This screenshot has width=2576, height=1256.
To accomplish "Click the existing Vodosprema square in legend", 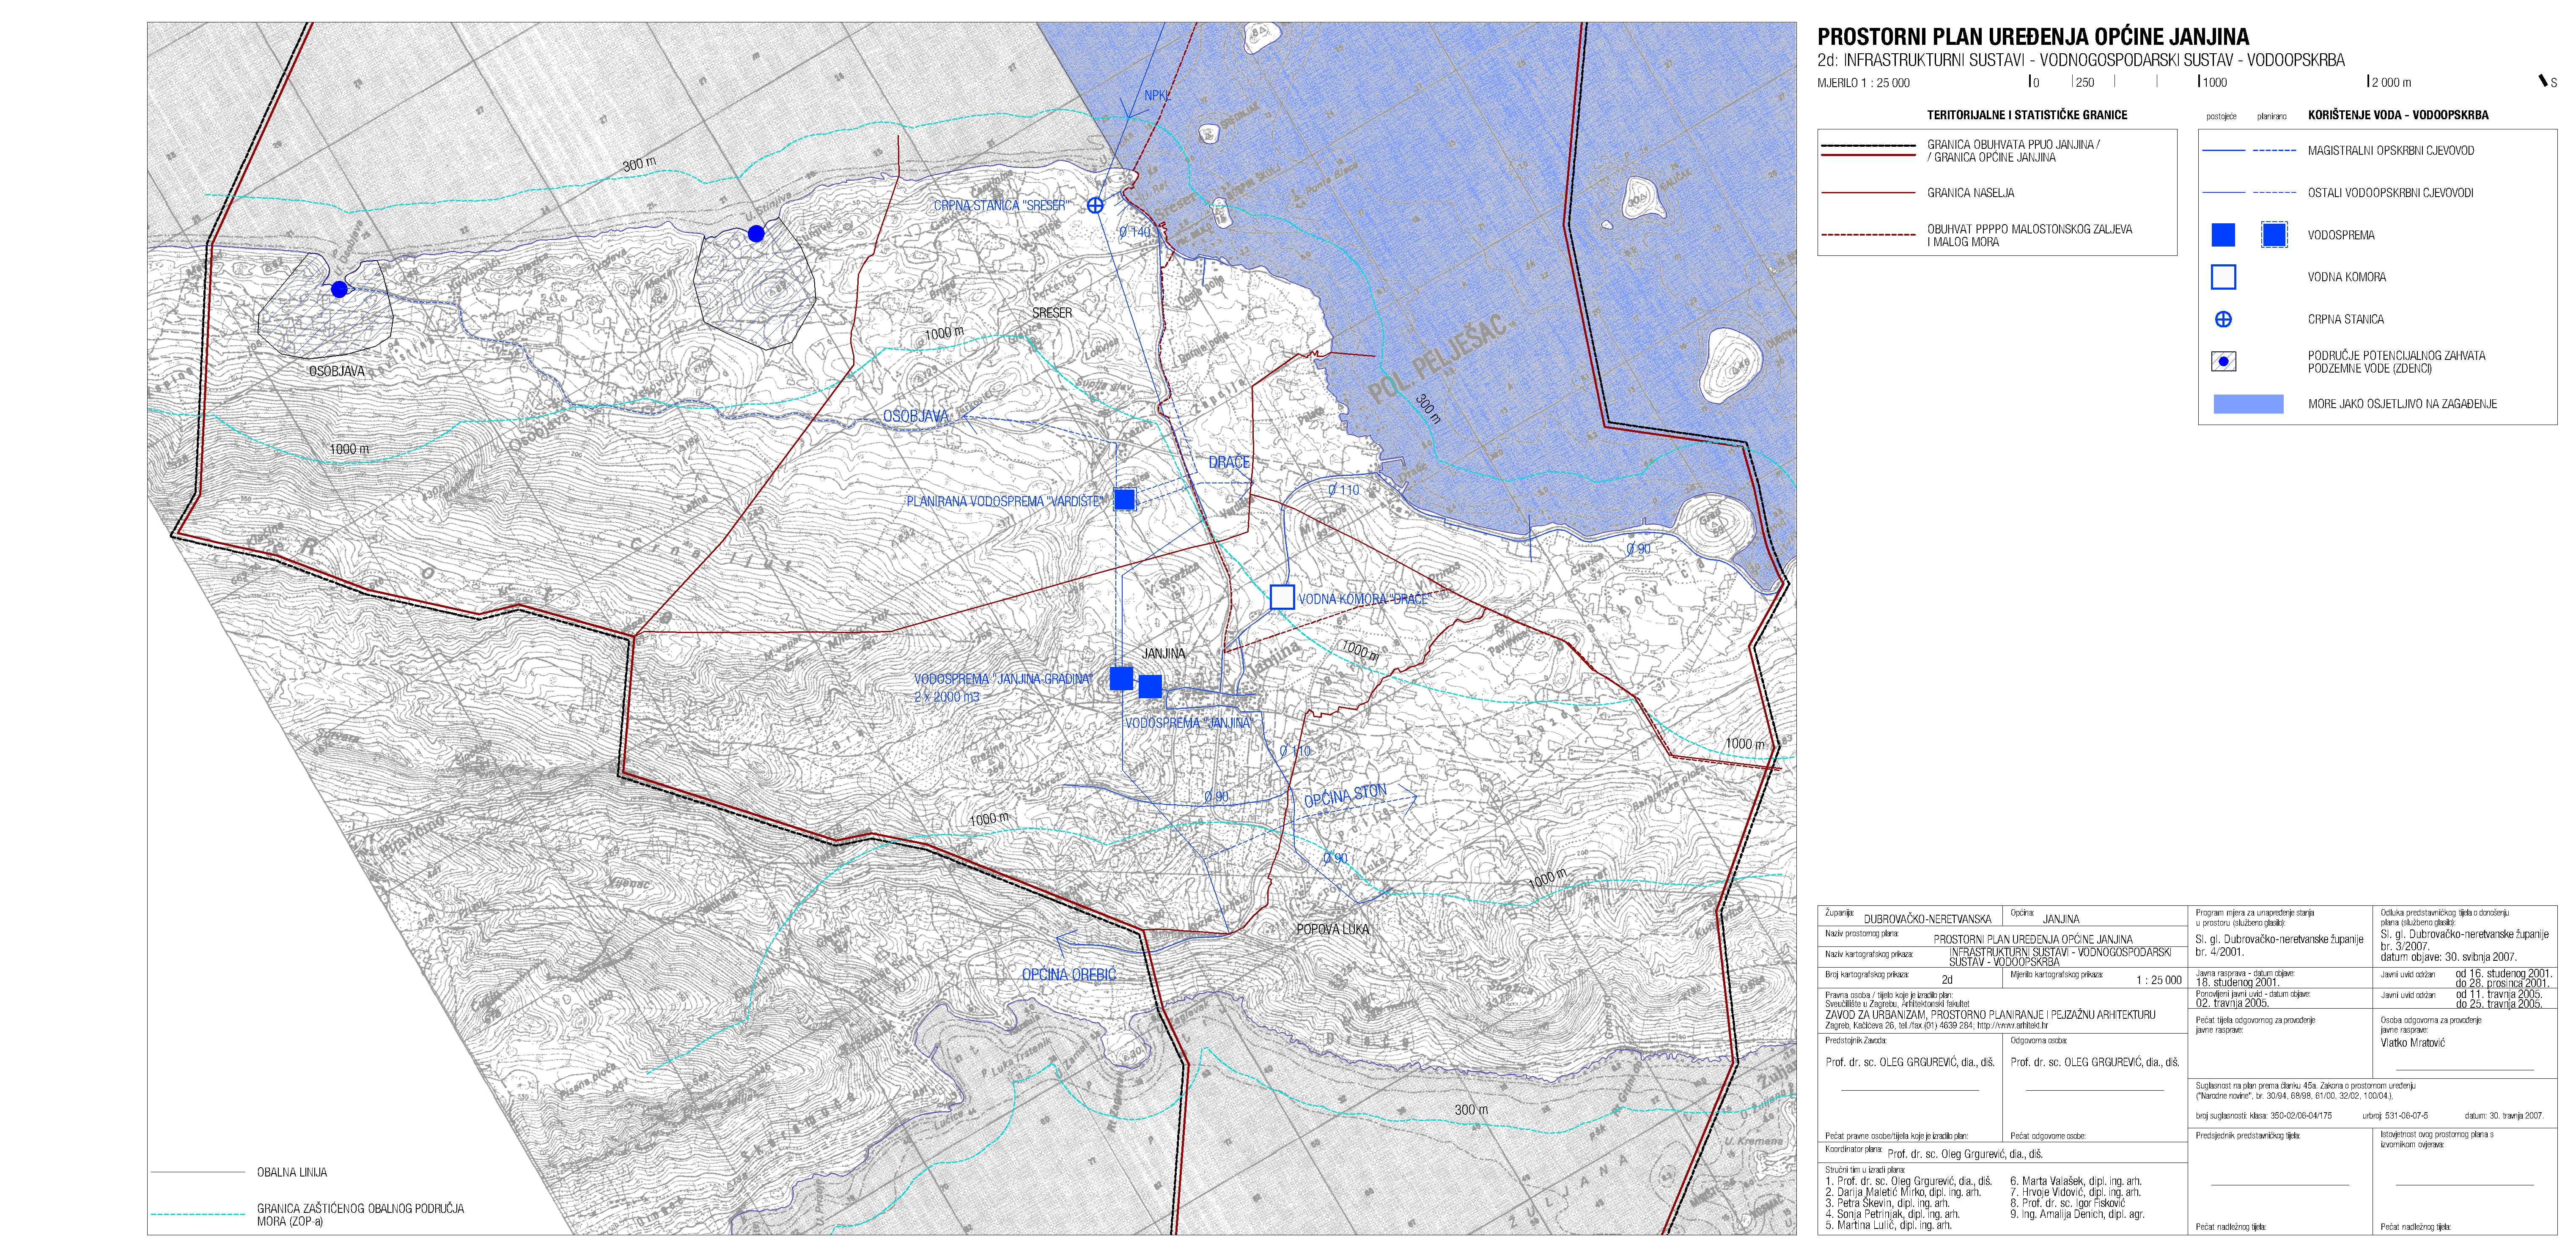I will 2222,235.
